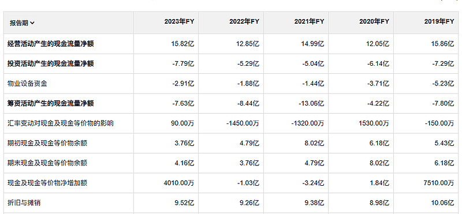Click the 物业设备资金 row label

coord(27,84)
